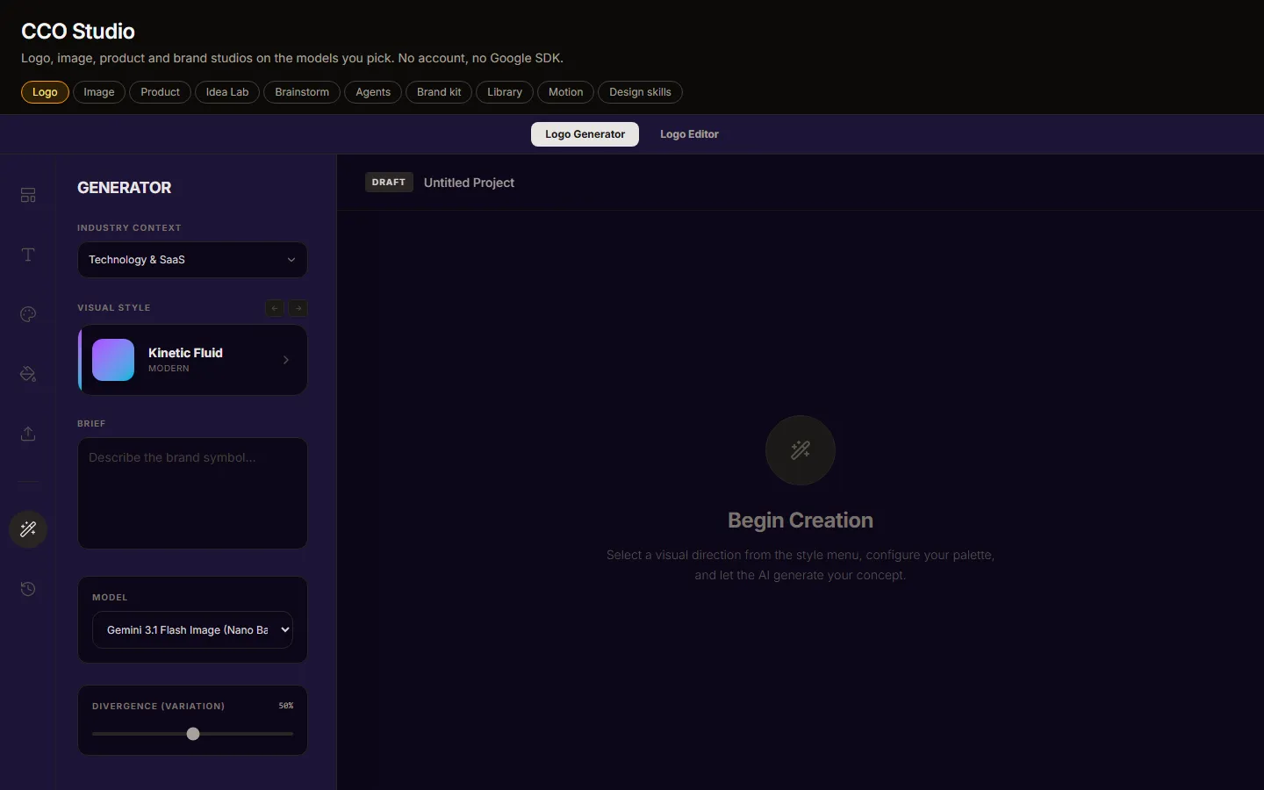Click the Divergence variation slider handle
The image size is (1264, 790).
[193, 734]
